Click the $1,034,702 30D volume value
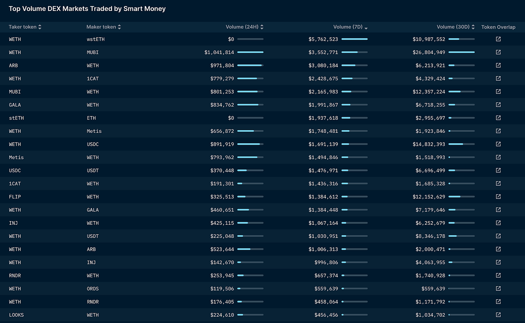Image resolution: width=525 pixels, height=323 pixels. pos(430,315)
